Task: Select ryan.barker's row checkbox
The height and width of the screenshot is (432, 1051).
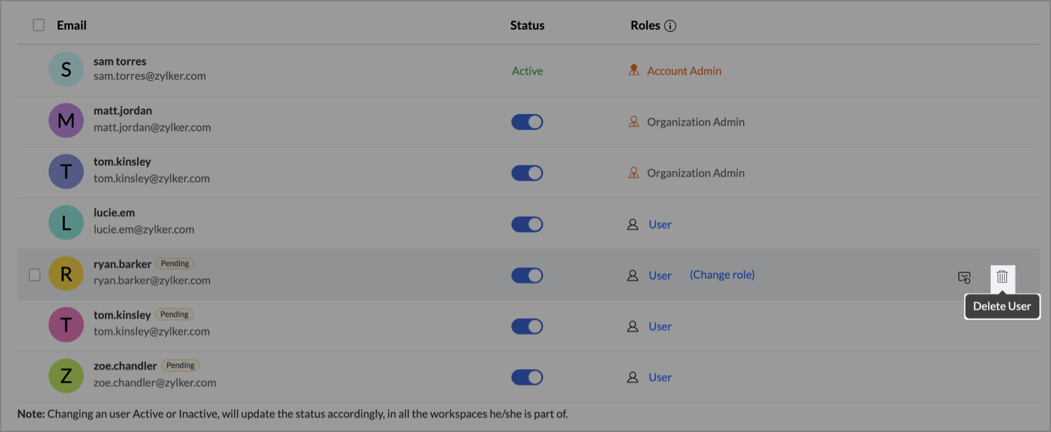Action: [x=35, y=275]
